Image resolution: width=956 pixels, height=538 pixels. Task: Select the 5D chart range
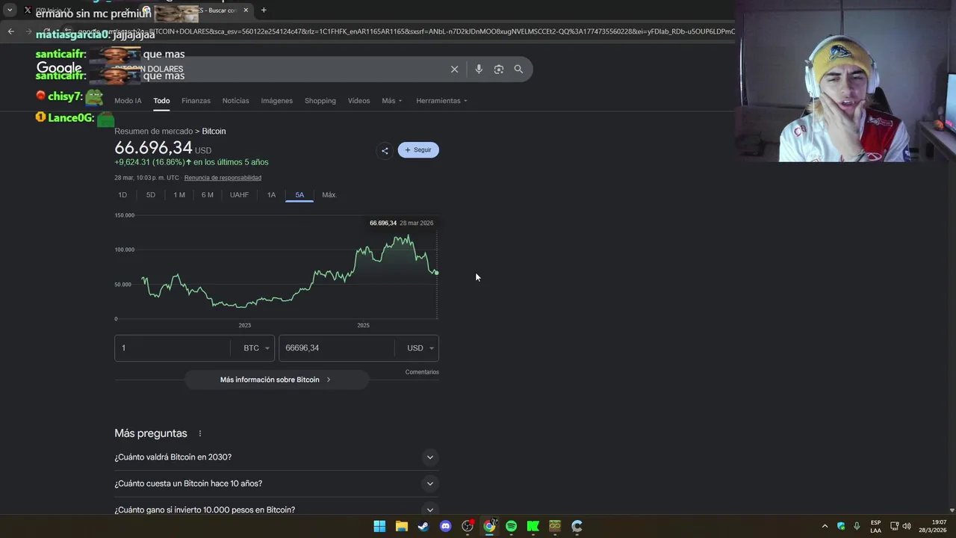151,195
